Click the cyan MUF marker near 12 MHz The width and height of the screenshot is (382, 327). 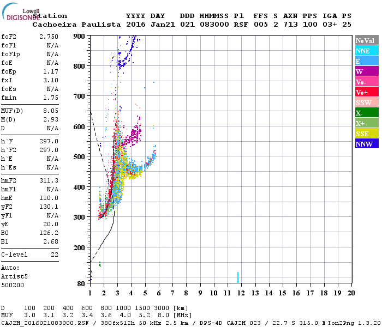pos(238,277)
